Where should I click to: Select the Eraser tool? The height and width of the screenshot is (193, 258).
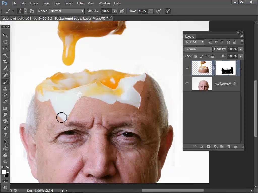tap(5, 102)
